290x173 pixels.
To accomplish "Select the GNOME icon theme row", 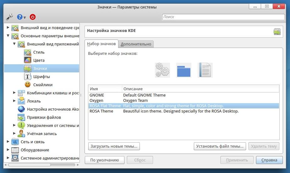I will point(184,95).
